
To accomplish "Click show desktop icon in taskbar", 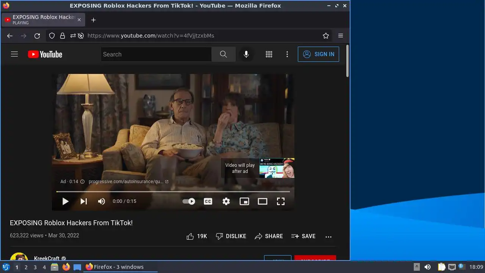I will pos(77,267).
